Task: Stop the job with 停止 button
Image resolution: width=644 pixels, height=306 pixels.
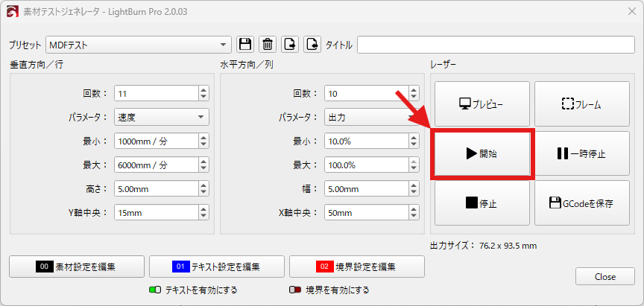Action: pos(482,203)
